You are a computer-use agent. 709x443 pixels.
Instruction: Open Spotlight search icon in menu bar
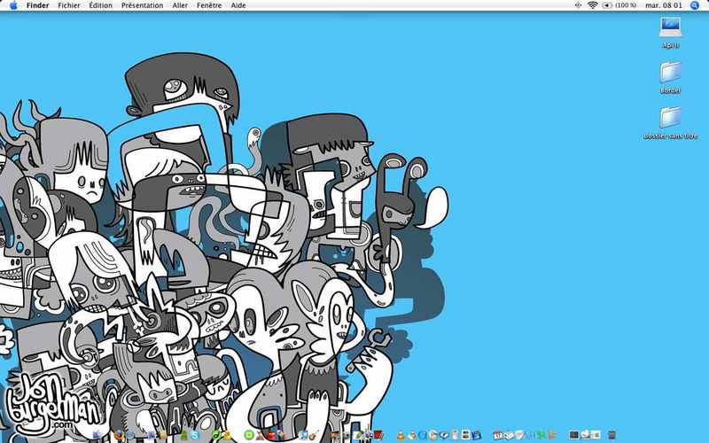click(x=695, y=5)
